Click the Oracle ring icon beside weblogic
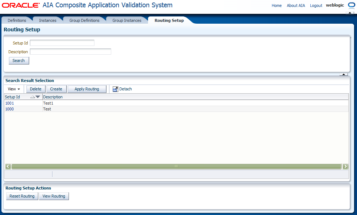357x215 pixels. (352, 5)
